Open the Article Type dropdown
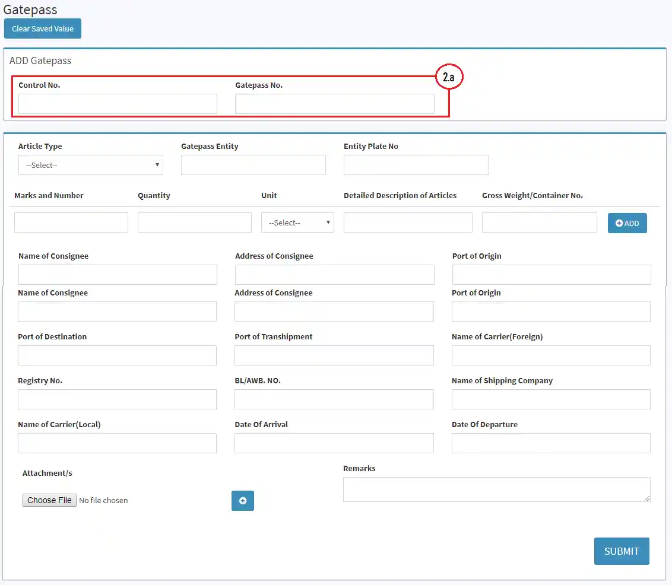The image size is (672, 585). pyautogui.click(x=90, y=165)
